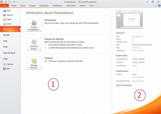Image resolution: width=161 pixels, height=114 pixels.
Task: Click the red File tab
Action: click(4, 6)
